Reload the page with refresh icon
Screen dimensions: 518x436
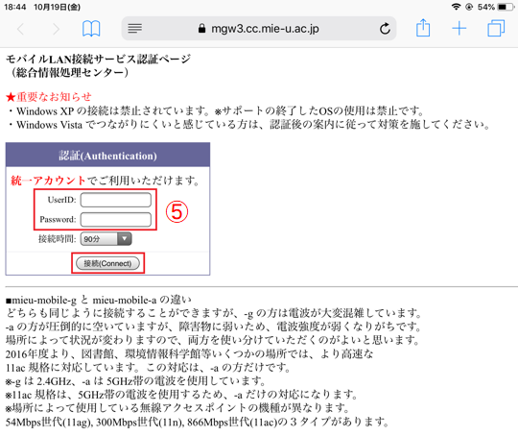point(385,29)
